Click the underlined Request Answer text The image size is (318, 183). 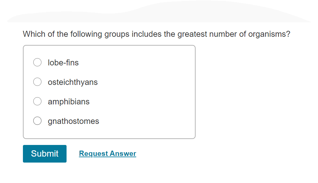[107, 153]
